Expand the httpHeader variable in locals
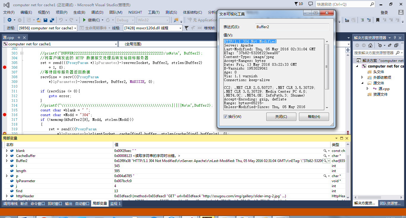 [7, 196]
